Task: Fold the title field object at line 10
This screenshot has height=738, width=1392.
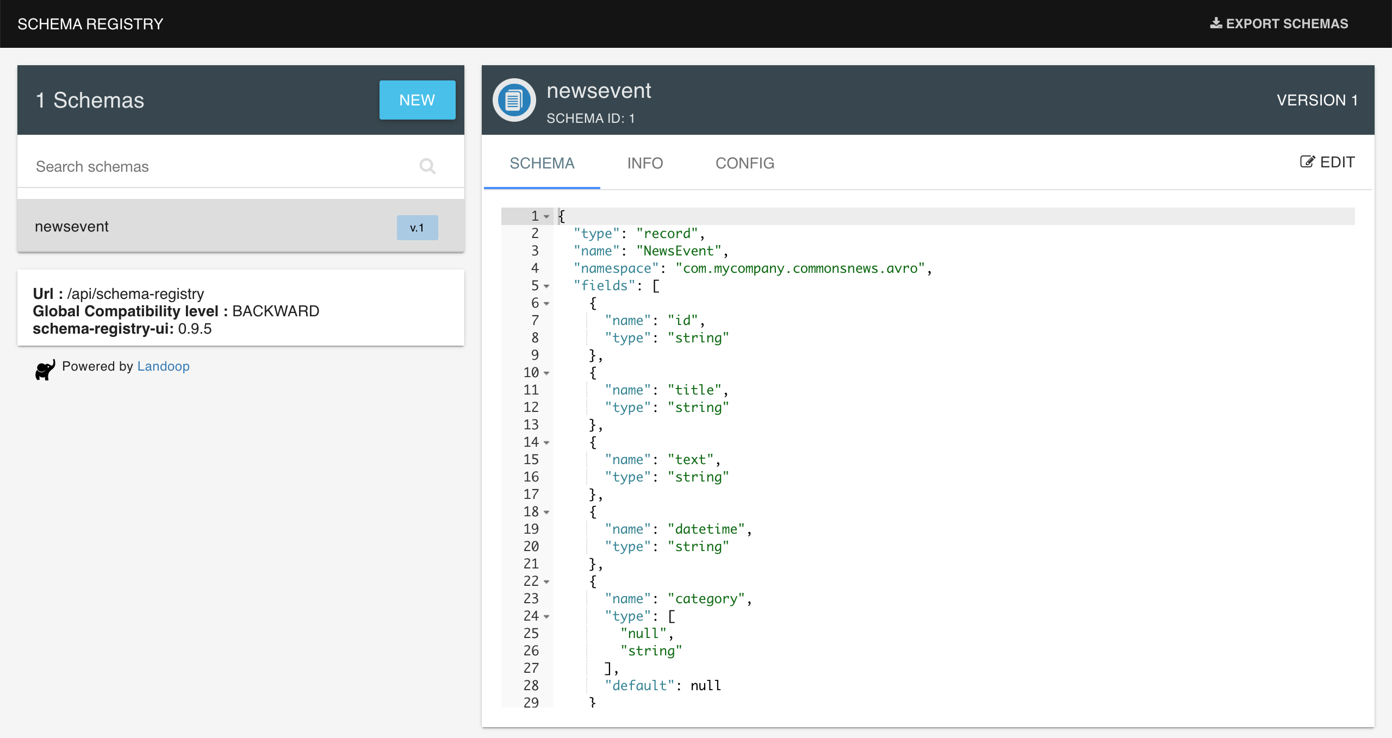Action: click(x=546, y=373)
